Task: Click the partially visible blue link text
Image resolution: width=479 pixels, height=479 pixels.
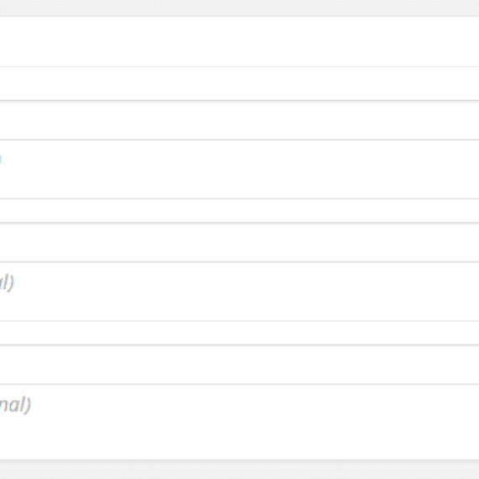Action: pos(1,159)
